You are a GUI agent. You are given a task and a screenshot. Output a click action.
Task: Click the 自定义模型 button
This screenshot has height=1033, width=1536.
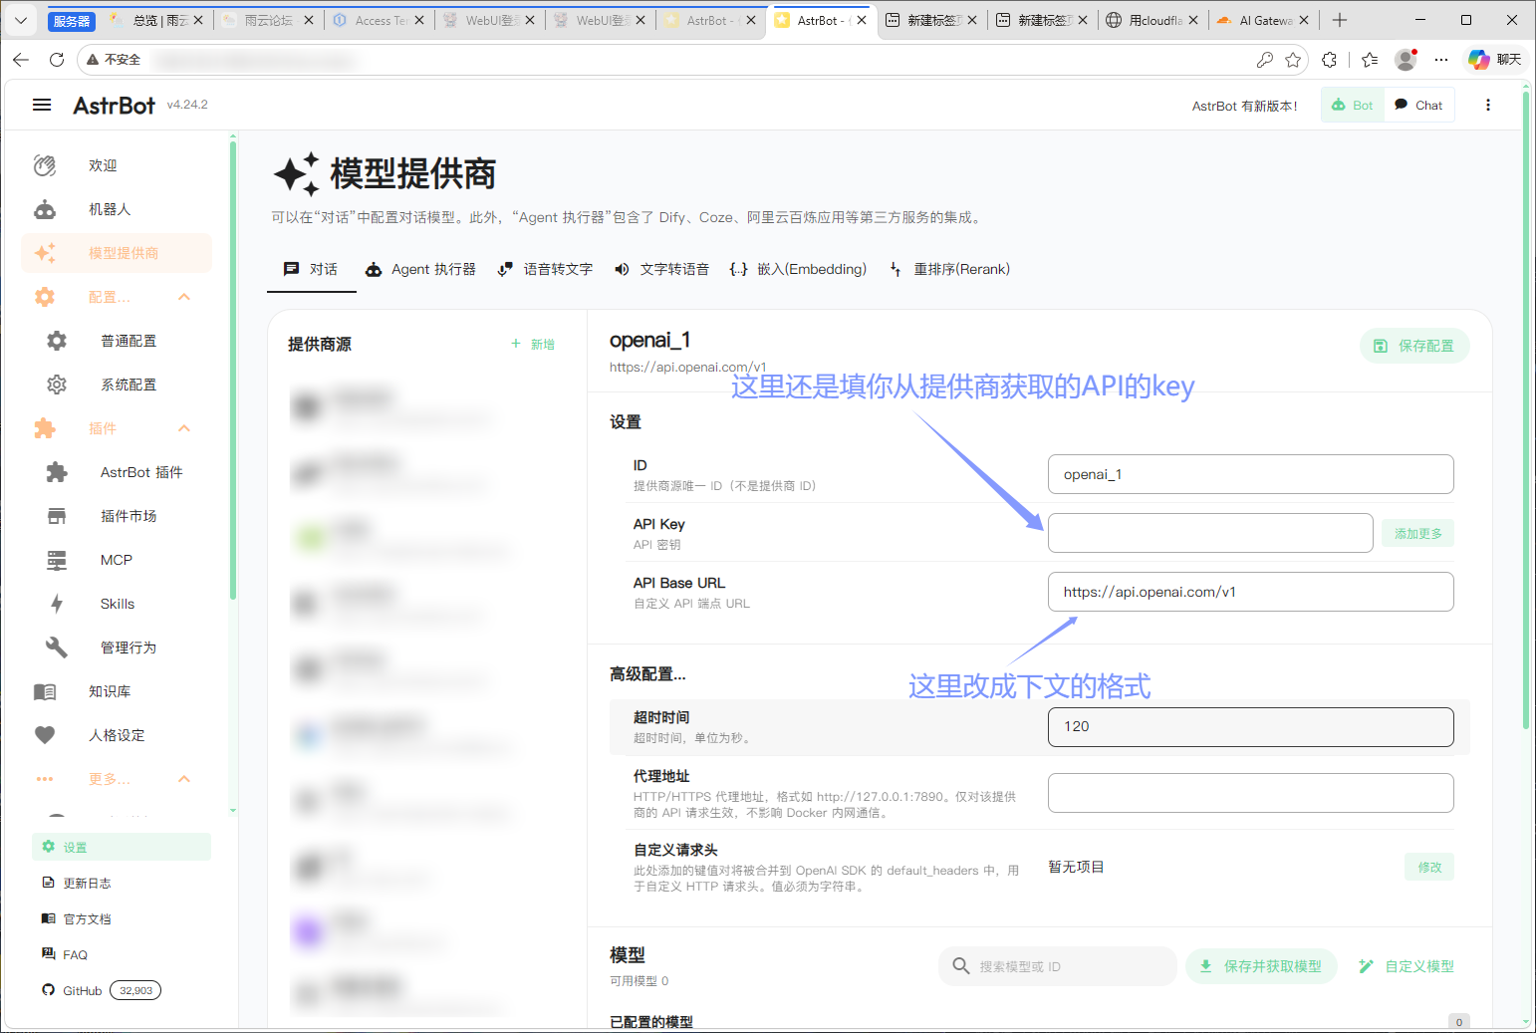tap(1406, 966)
